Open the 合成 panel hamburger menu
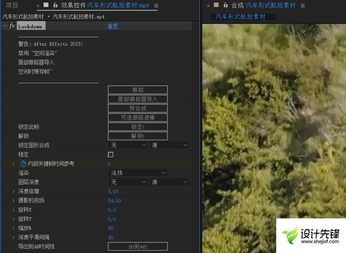Screen dimensions: 346x253 [303, 6]
